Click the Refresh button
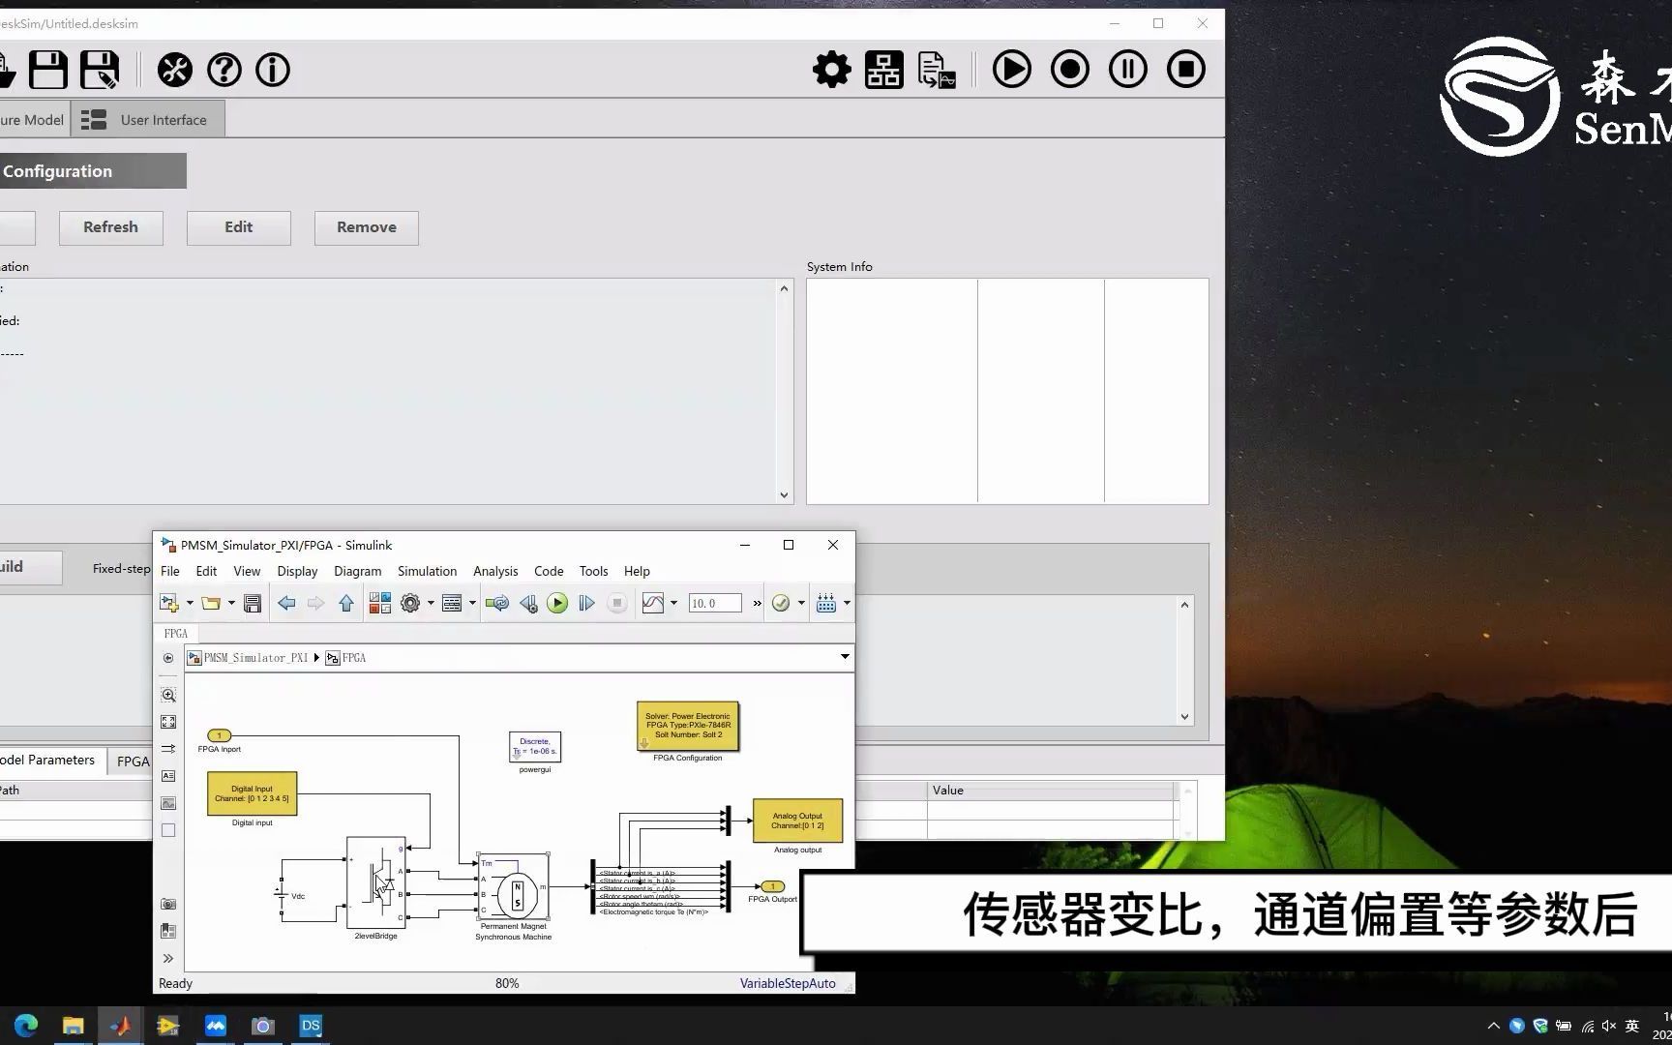The image size is (1672, 1045). coord(110,227)
